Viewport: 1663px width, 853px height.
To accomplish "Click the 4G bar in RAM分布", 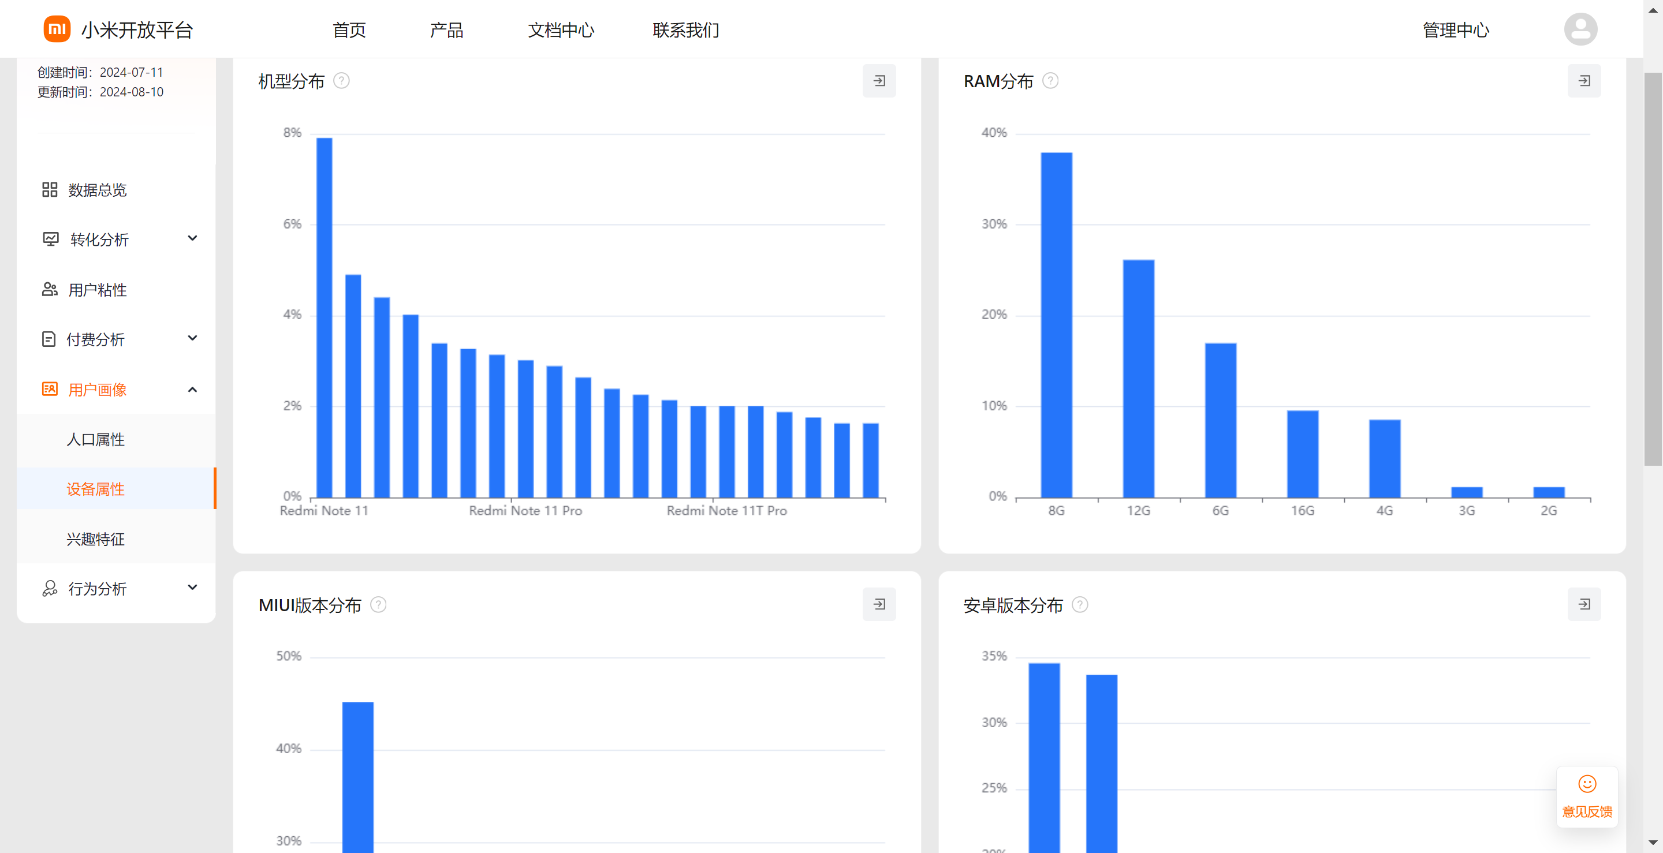I will (1385, 458).
